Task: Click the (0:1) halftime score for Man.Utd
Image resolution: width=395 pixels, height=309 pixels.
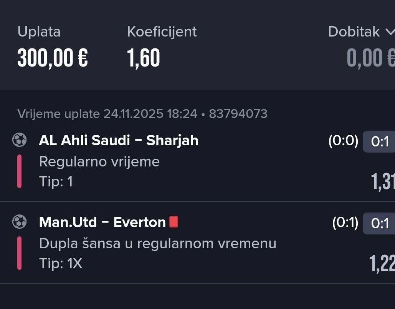Action: pyautogui.click(x=345, y=223)
